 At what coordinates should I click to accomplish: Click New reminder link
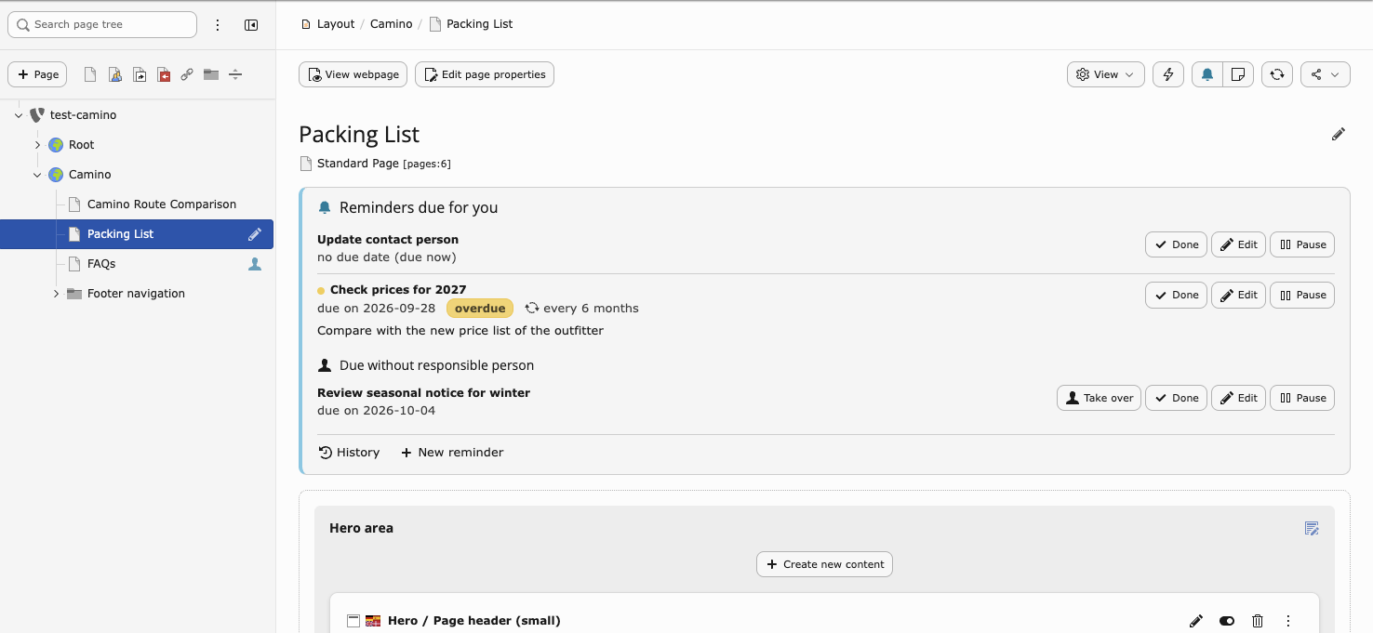(x=451, y=453)
